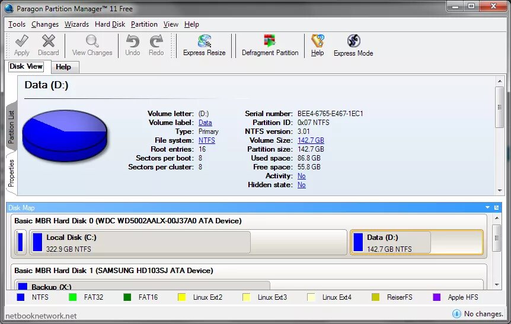Click the No changes status text

484,314
